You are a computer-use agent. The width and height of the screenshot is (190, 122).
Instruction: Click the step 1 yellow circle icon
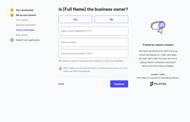click(12, 10)
